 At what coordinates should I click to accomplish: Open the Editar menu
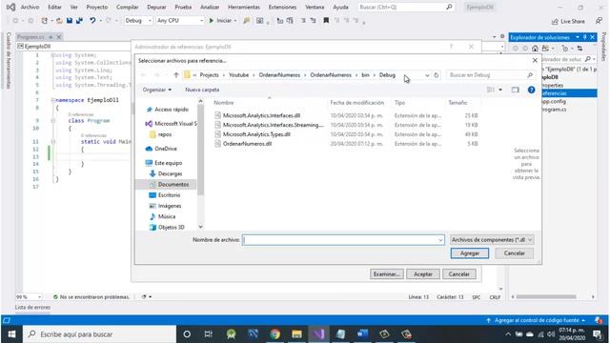tap(54, 7)
